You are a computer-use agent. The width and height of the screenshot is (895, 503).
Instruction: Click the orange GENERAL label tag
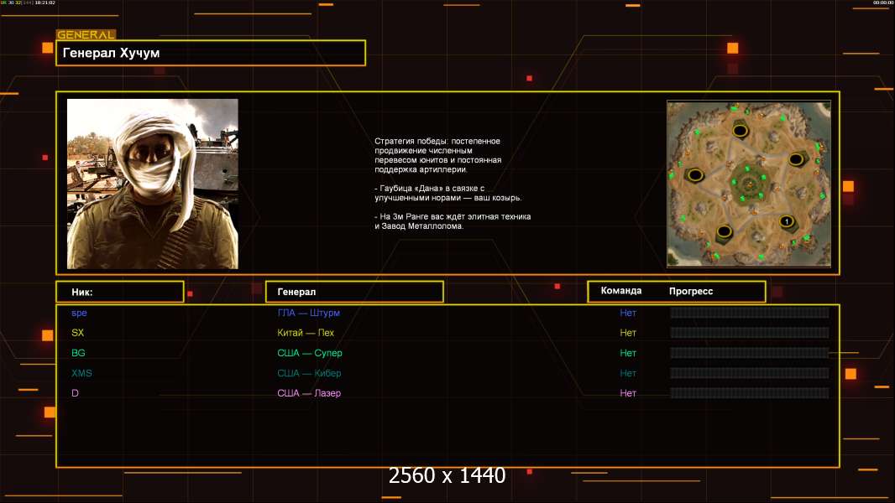[86, 35]
